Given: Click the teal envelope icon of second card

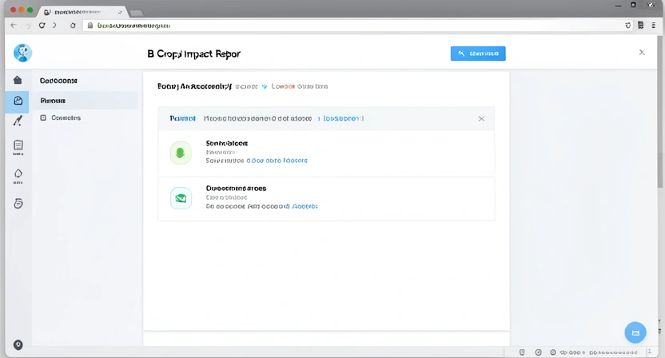Looking at the screenshot, I should [181, 198].
